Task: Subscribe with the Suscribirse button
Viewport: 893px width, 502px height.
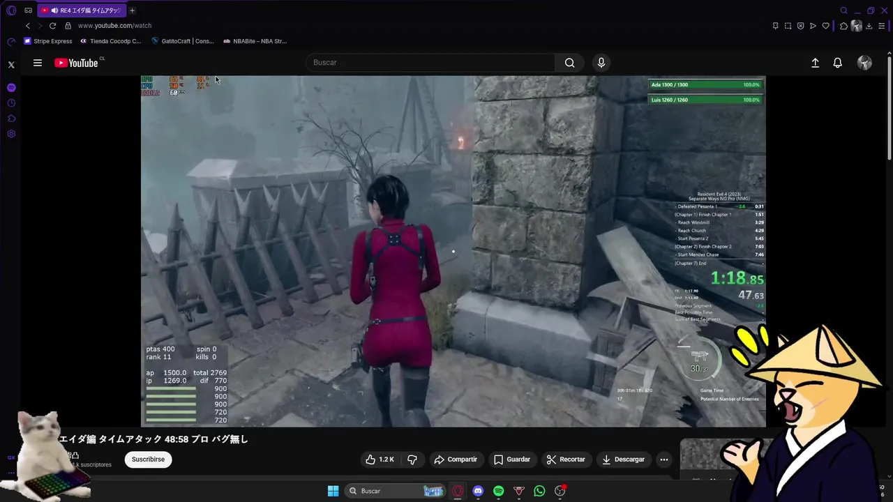Action: click(148, 459)
